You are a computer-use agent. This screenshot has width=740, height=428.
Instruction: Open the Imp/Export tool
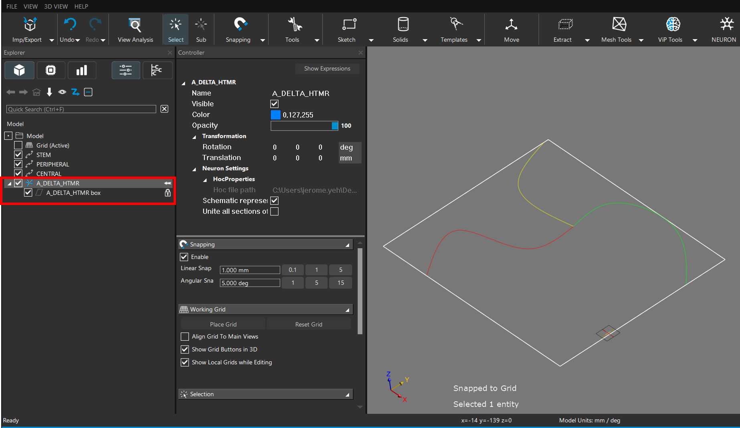click(x=27, y=29)
